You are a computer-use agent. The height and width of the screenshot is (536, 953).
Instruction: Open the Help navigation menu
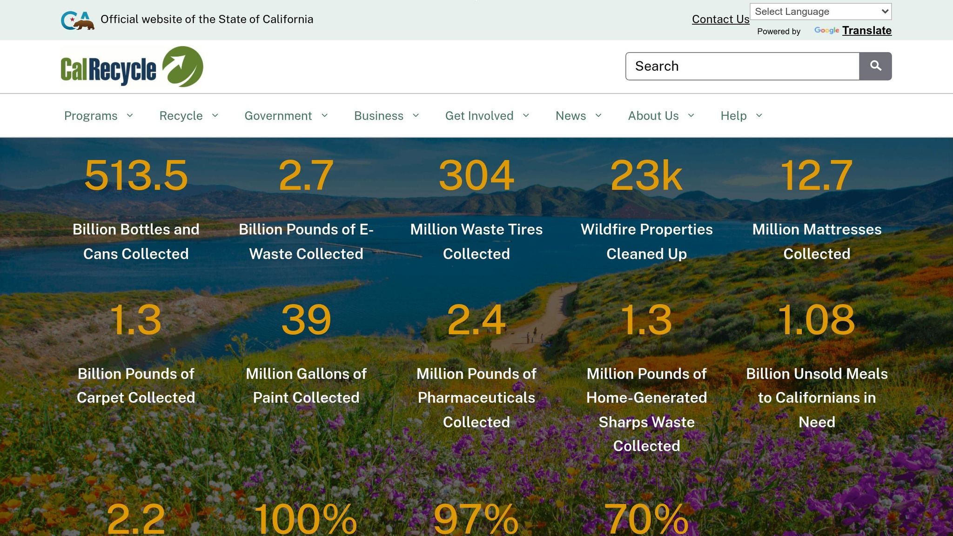734,116
